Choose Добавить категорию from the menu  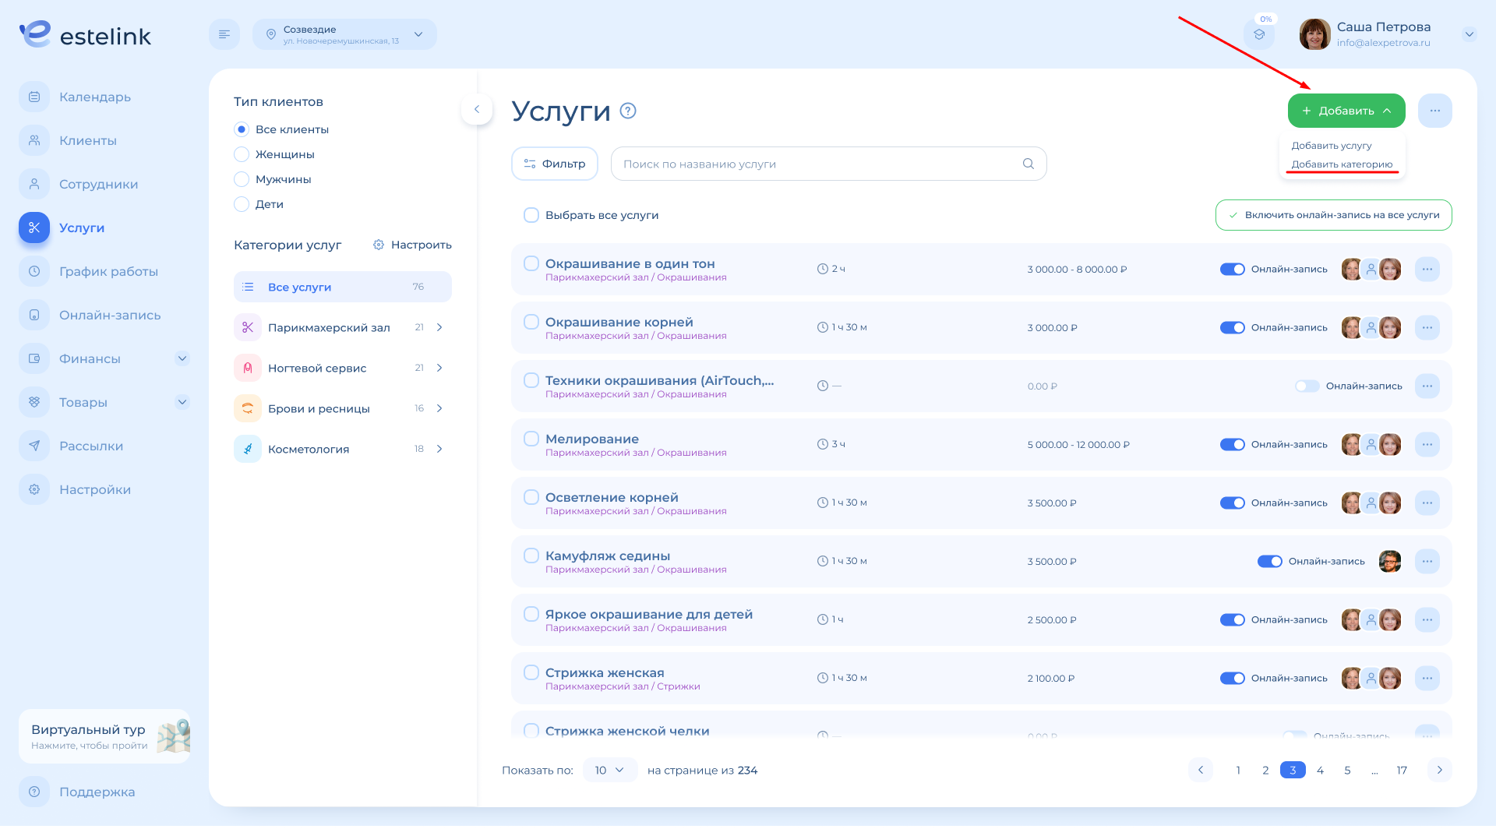1342,164
